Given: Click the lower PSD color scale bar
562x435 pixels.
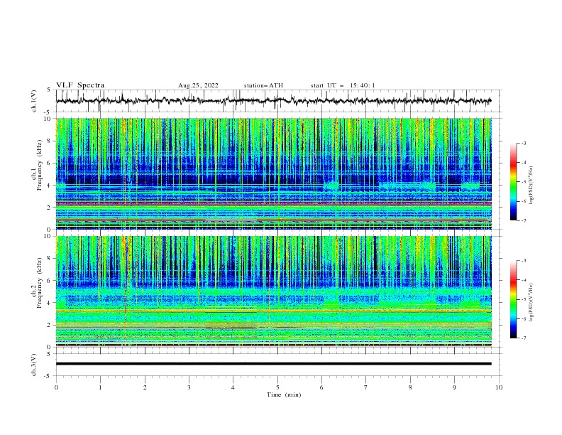Looking at the screenshot, I should 513,299.
